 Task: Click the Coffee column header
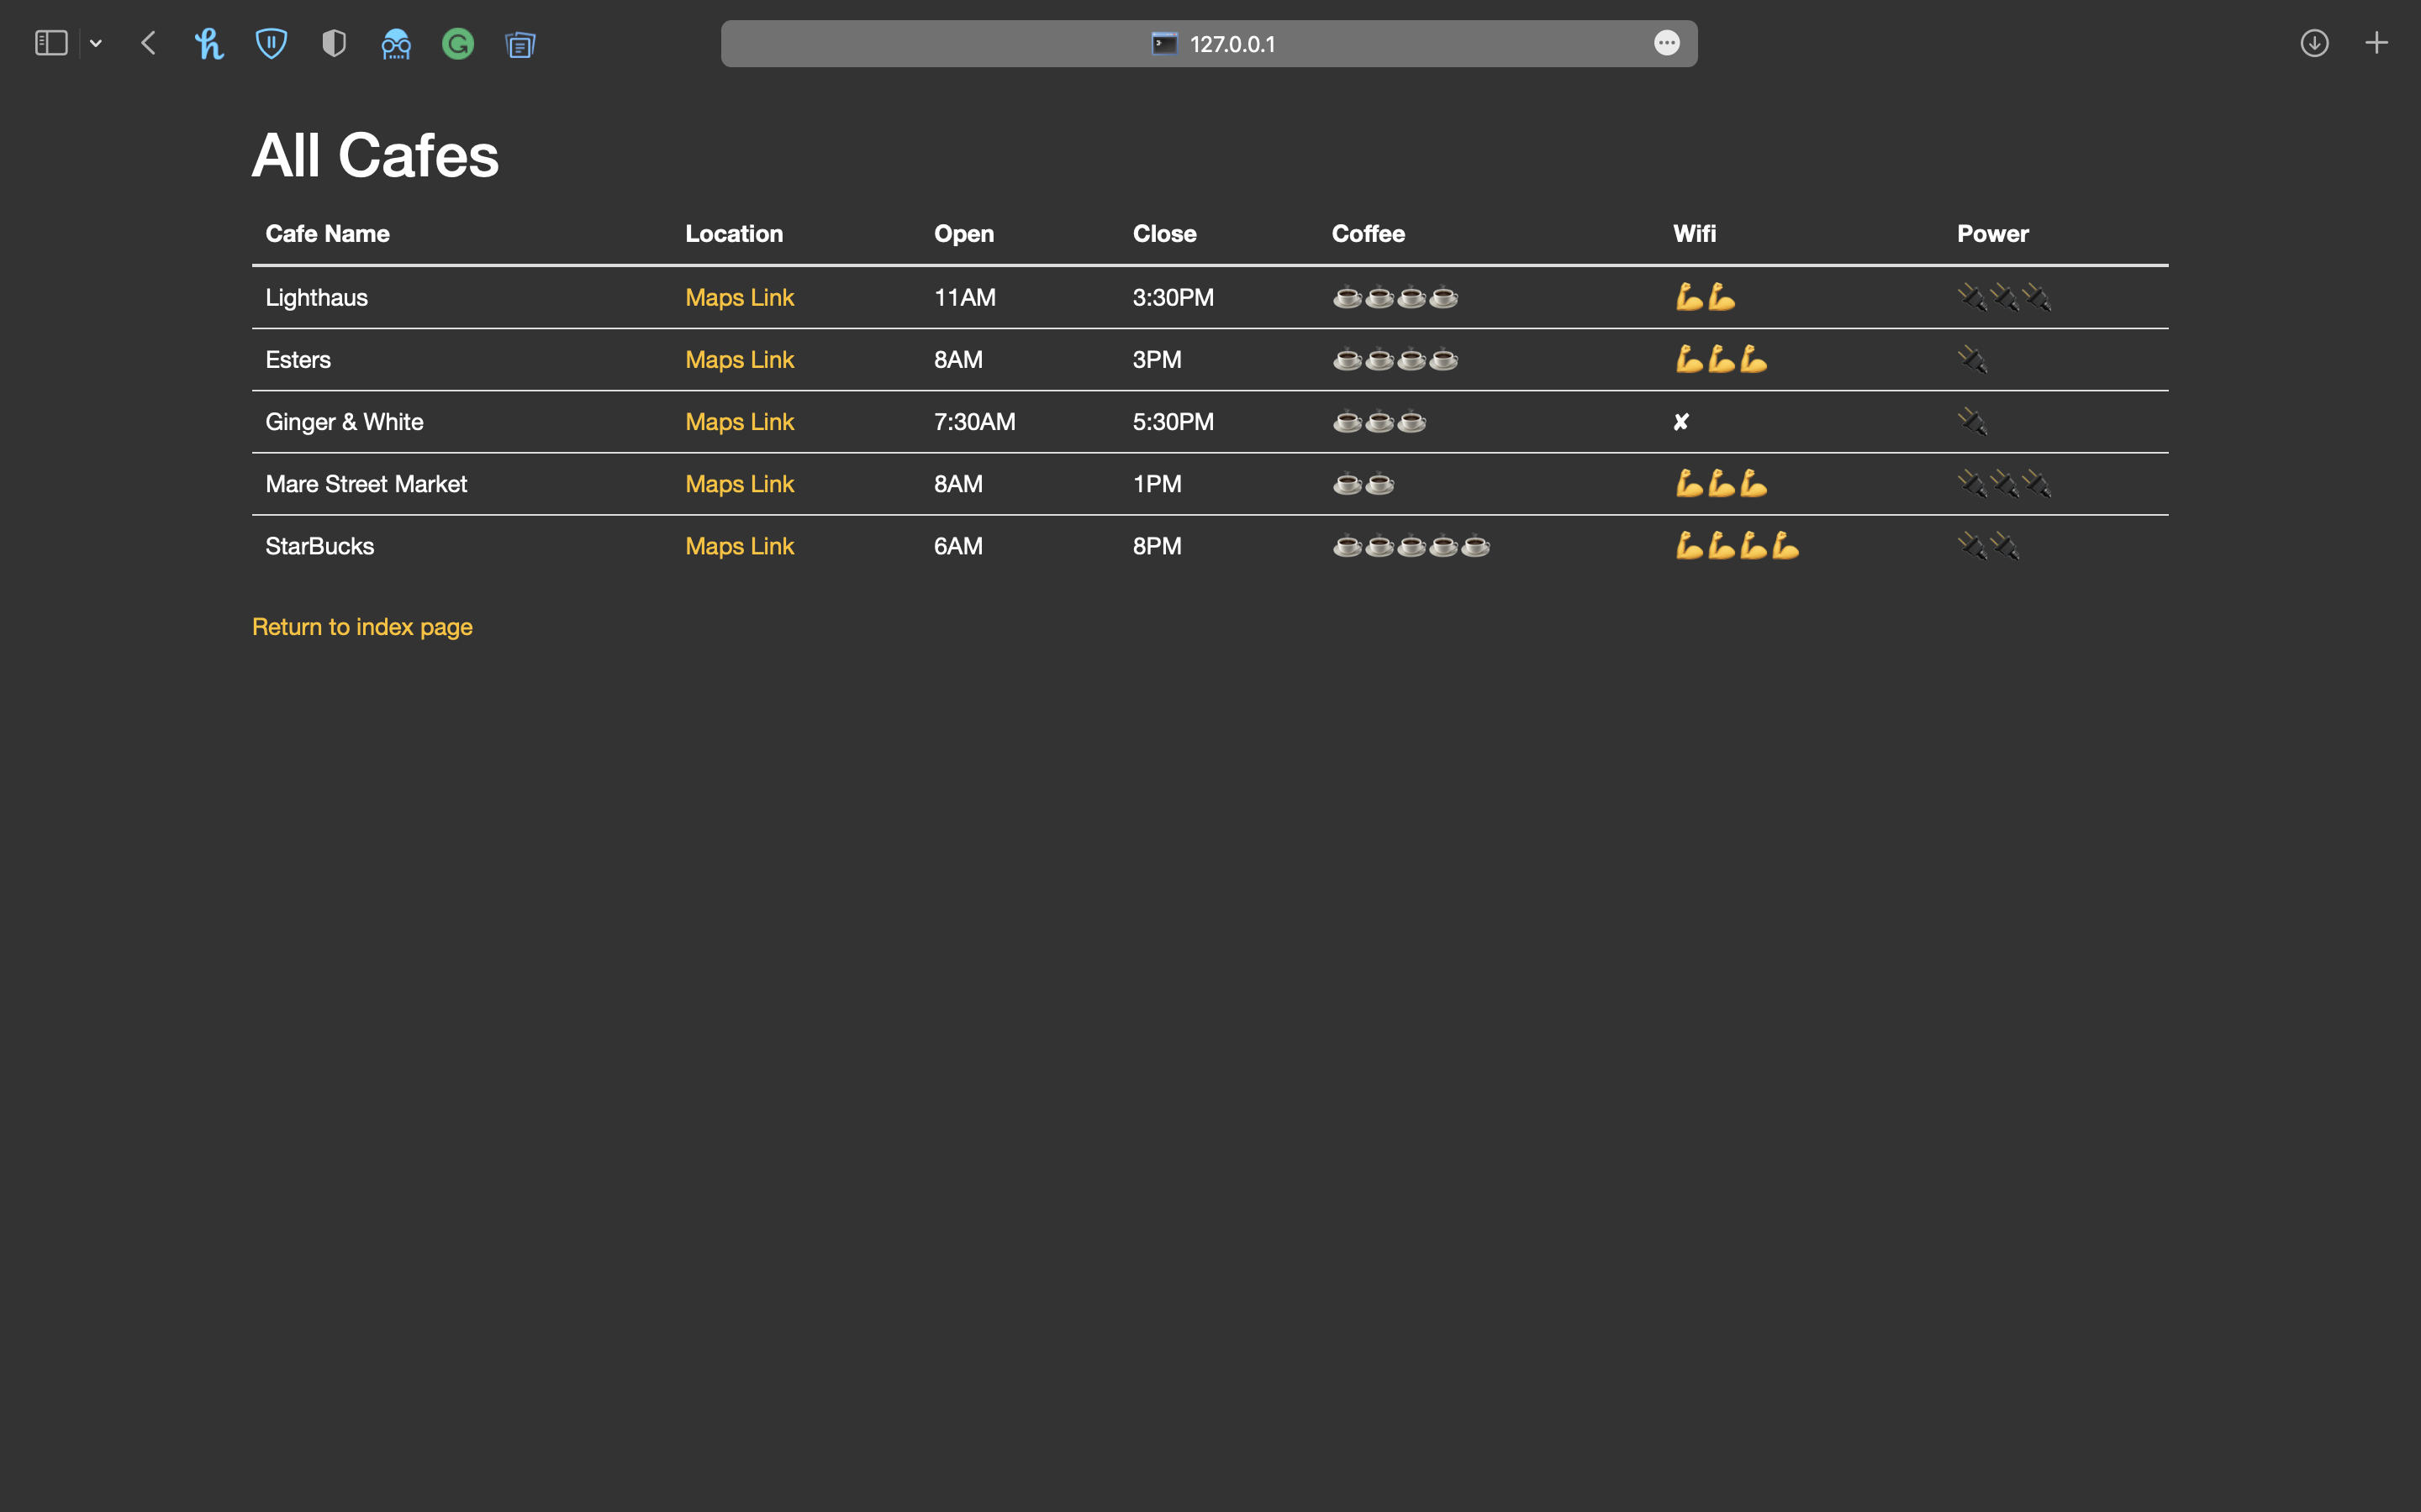pos(1368,233)
